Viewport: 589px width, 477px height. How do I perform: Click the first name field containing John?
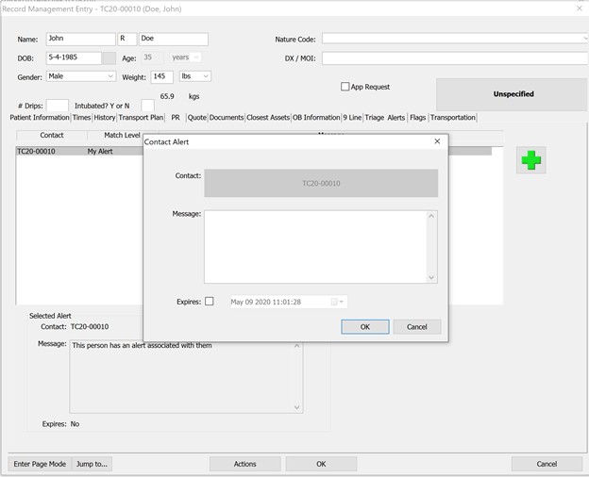81,39
